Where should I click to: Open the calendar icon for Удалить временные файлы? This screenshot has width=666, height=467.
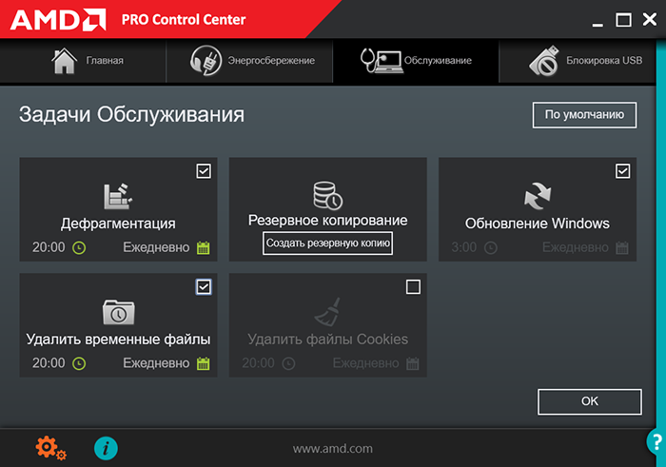point(203,363)
